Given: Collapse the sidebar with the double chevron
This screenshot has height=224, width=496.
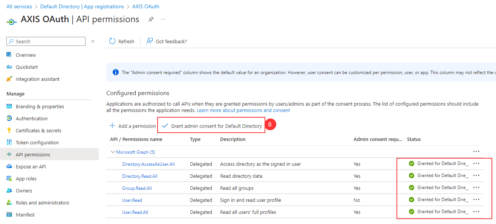Looking at the screenshot, I should [x=93, y=42].
